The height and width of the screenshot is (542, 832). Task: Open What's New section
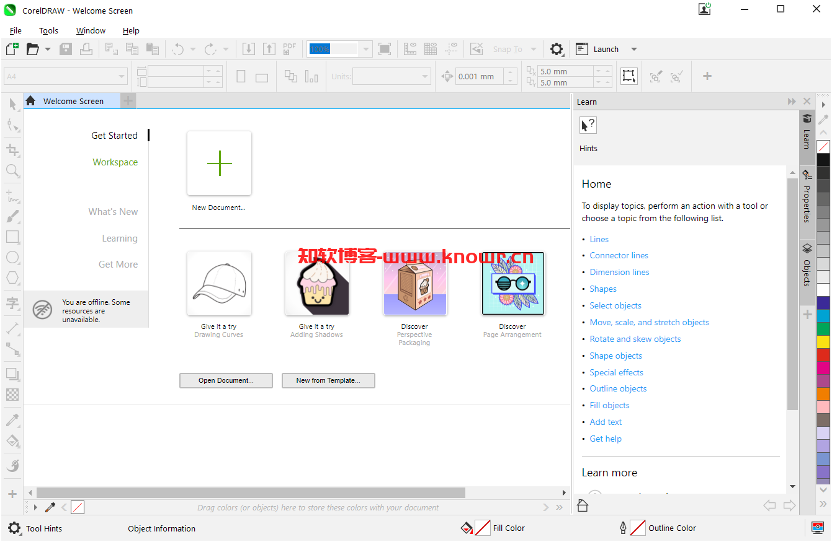point(113,212)
